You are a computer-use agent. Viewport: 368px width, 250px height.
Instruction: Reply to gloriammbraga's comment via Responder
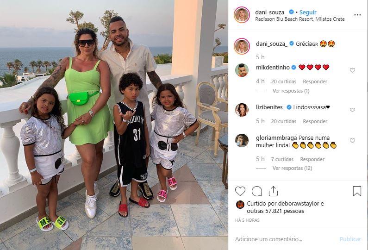pos(312,159)
